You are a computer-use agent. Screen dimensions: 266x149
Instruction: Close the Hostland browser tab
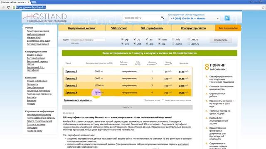[x=29, y=2]
